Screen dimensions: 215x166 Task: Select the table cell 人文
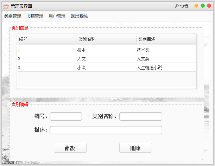81,59
